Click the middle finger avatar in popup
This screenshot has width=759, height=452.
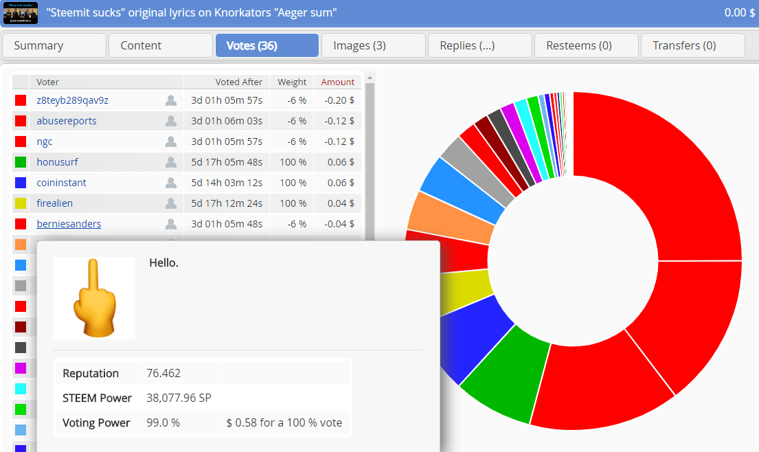coord(94,297)
